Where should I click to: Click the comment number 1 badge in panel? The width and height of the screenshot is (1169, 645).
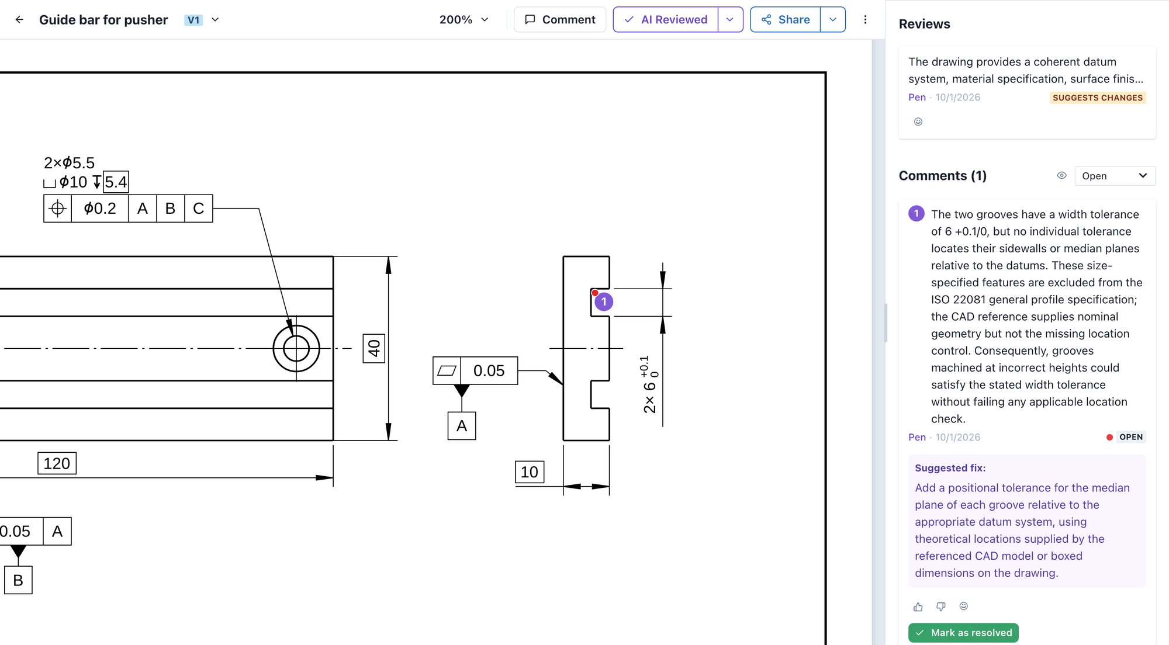coord(916,214)
